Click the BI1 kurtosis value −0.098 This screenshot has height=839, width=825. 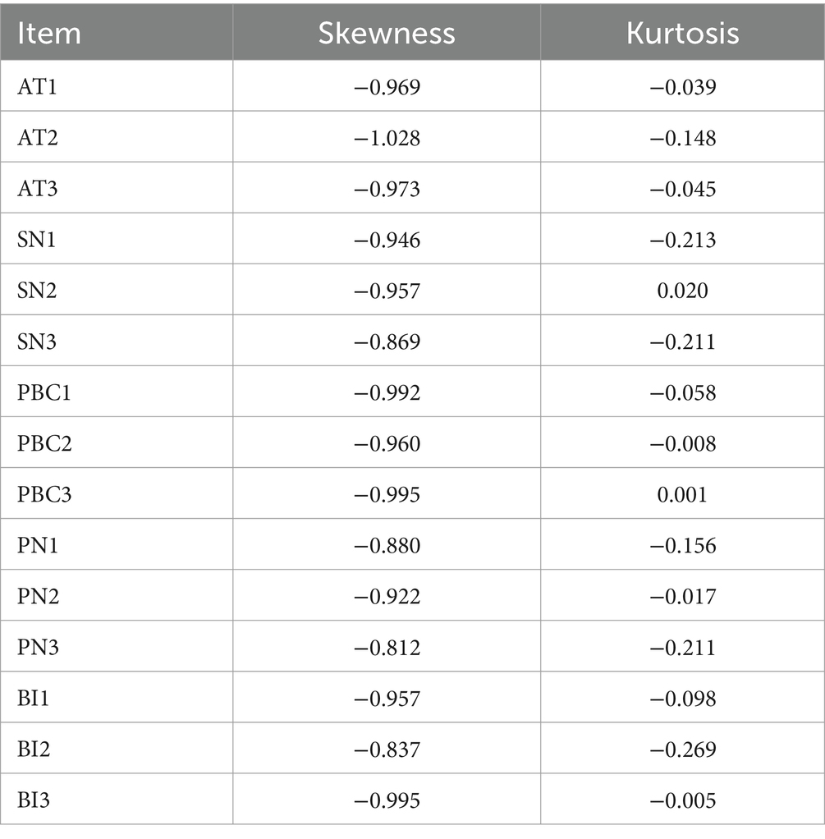(683, 699)
